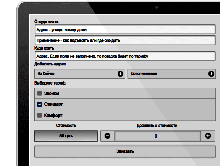Open the 'На Сейчас' time dropdown
The width and height of the screenshot is (220, 166).
[79, 74]
